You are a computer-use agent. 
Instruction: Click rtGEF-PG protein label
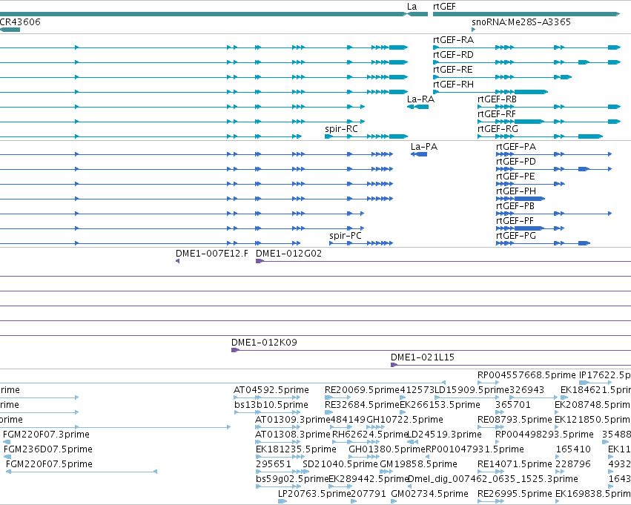(516, 237)
